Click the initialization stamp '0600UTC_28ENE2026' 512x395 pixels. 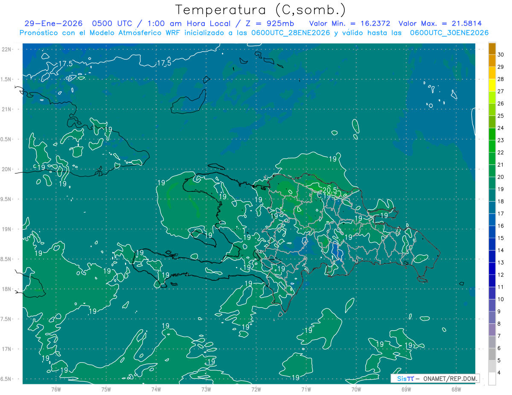(290, 33)
